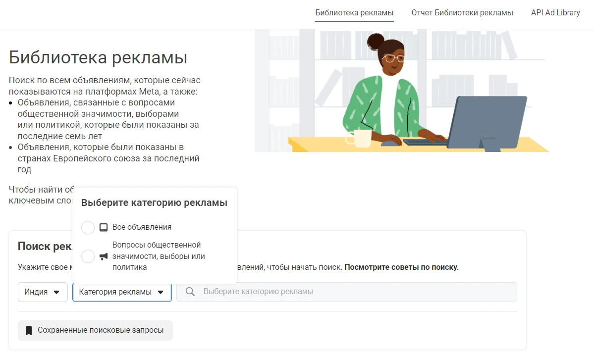
Task: Click the librarian illustration image
Action: (402, 91)
